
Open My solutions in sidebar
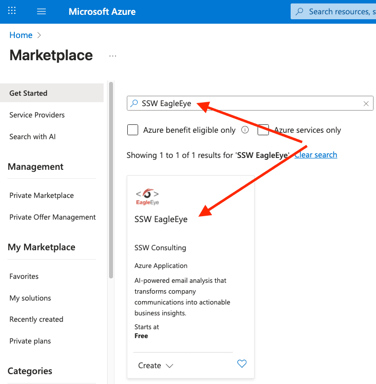tap(30, 298)
